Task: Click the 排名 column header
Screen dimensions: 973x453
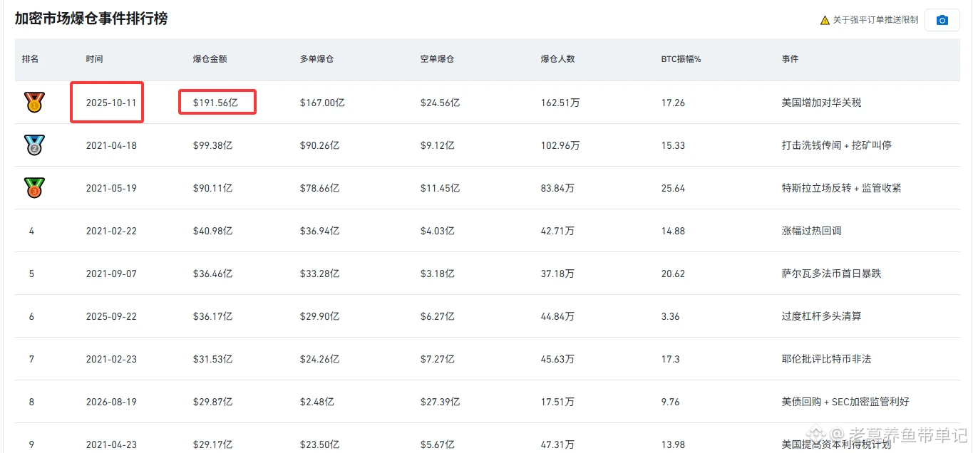Action: (31, 59)
